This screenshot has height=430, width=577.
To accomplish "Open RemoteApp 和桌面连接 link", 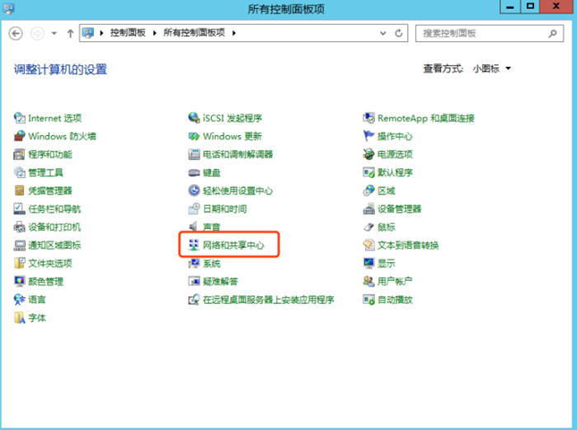I will pyautogui.click(x=425, y=119).
